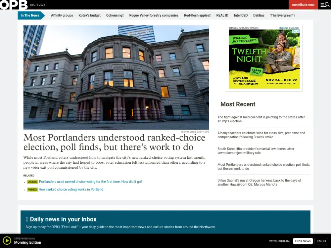331x248 pixels.
Task: Switch stream to OPB News
Action: click(x=303, y=241)
